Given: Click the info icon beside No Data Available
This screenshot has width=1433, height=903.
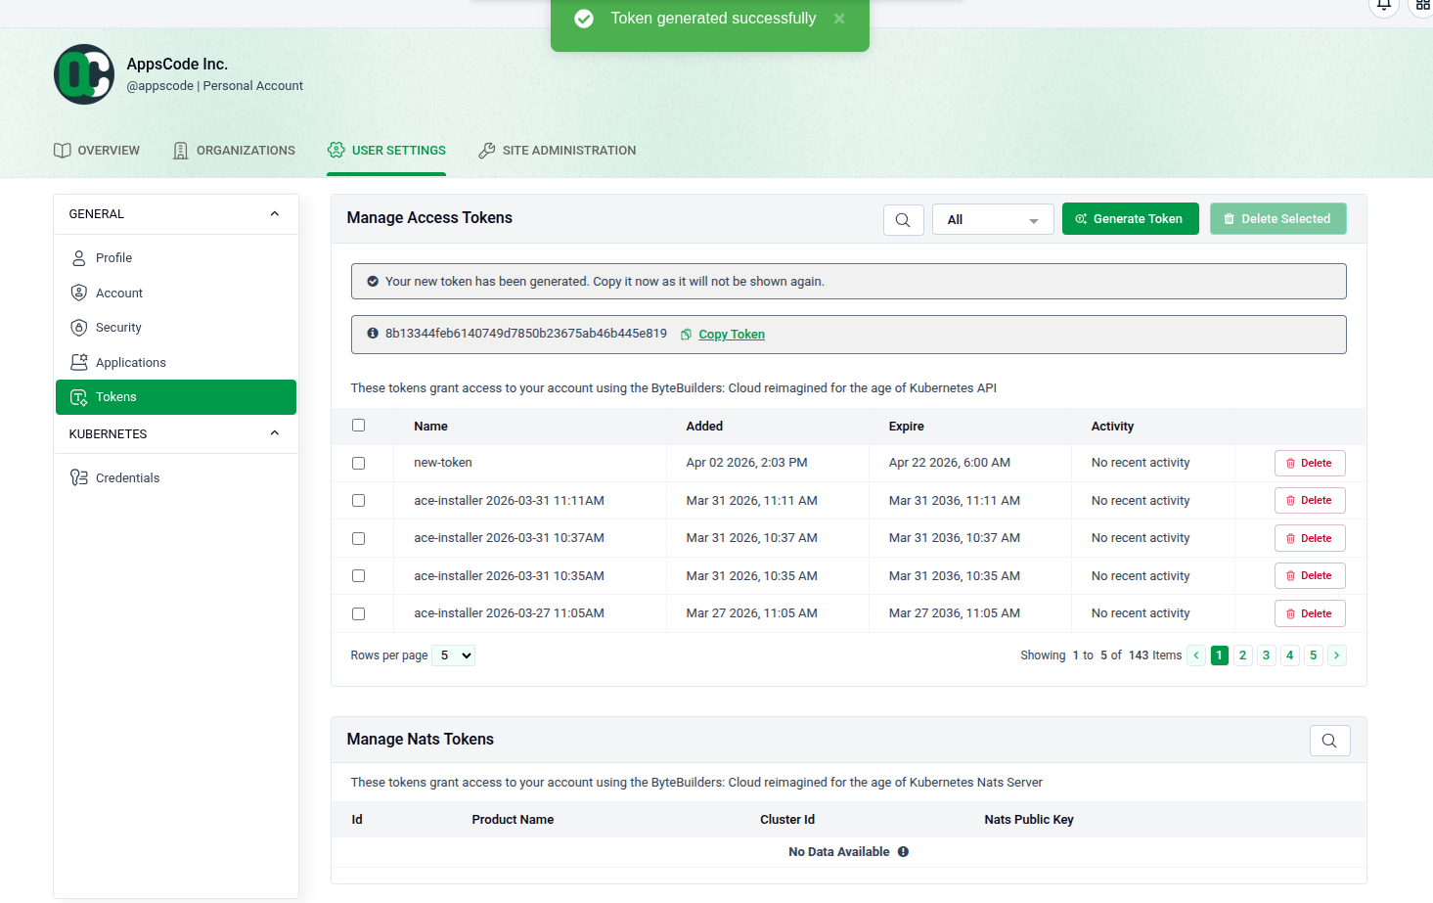Looking at the screenshot, I should click(903, 851).
